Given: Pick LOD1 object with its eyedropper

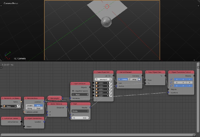Looking at the screenshot, I should [110, 83].
